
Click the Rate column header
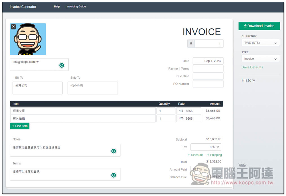pyautogui.click(x=181, y=104)
